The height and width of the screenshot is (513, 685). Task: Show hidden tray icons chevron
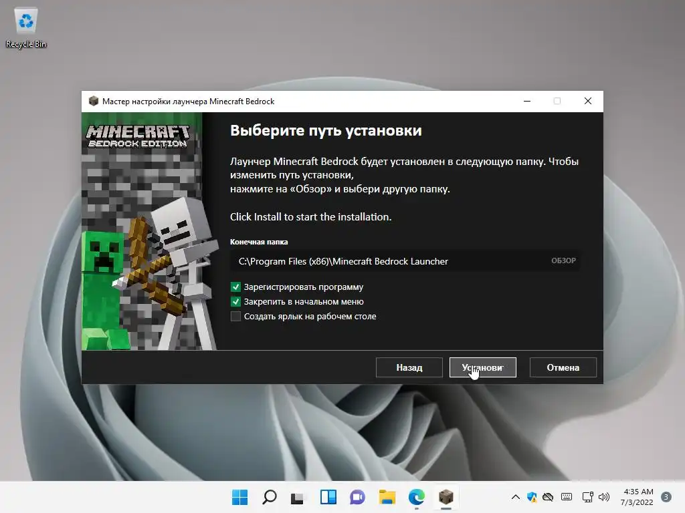click(516, 497)
